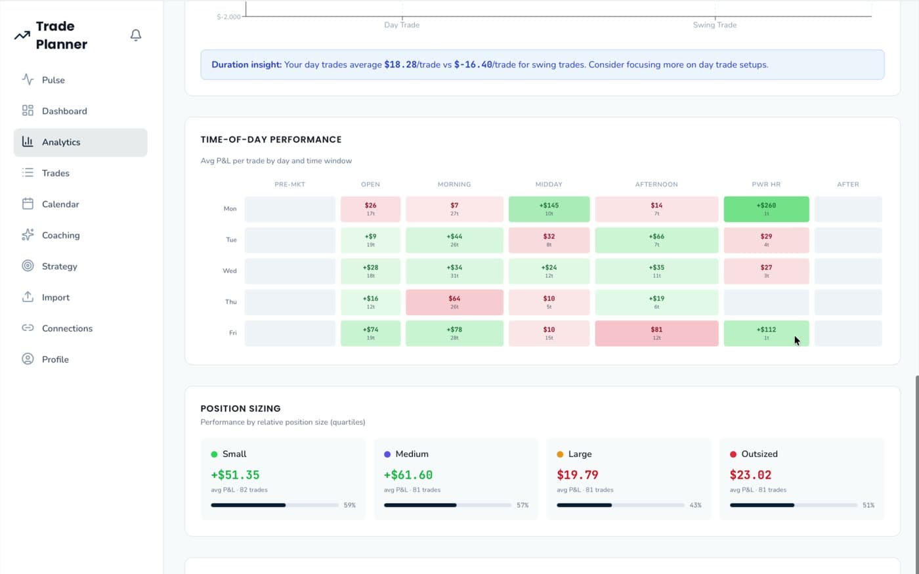Click the Medium position size card
This screenshot has width=919, height=574.
(456, 479)
